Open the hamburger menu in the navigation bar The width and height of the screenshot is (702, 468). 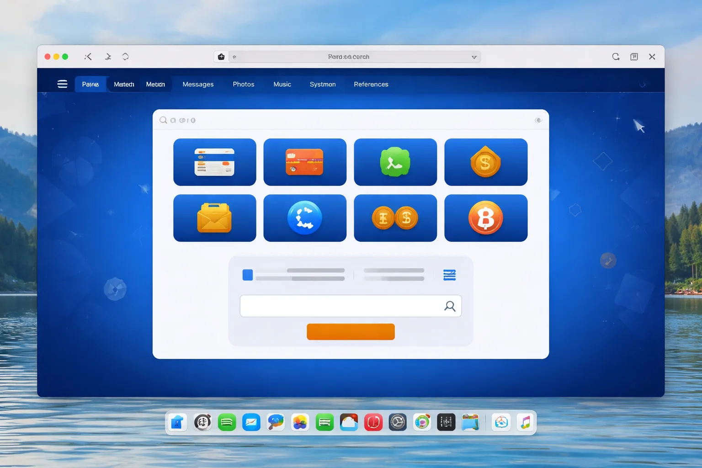62,84
